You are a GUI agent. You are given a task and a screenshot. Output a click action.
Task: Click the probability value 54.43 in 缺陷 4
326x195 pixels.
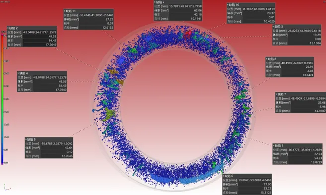click(63, 86)
